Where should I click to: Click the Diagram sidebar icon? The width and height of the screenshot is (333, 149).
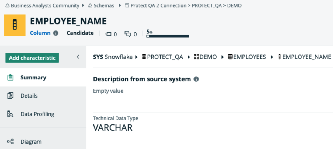(10, 141)
